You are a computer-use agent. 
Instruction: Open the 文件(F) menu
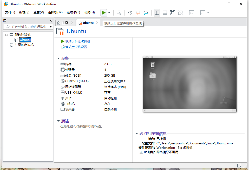(x=10, y=12)
